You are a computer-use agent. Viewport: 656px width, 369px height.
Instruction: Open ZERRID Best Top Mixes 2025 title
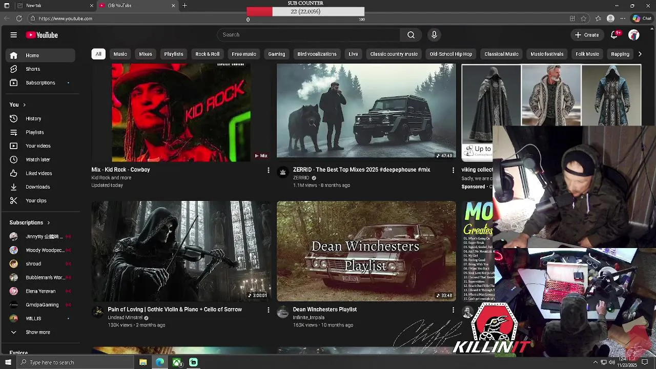point(362,170)
